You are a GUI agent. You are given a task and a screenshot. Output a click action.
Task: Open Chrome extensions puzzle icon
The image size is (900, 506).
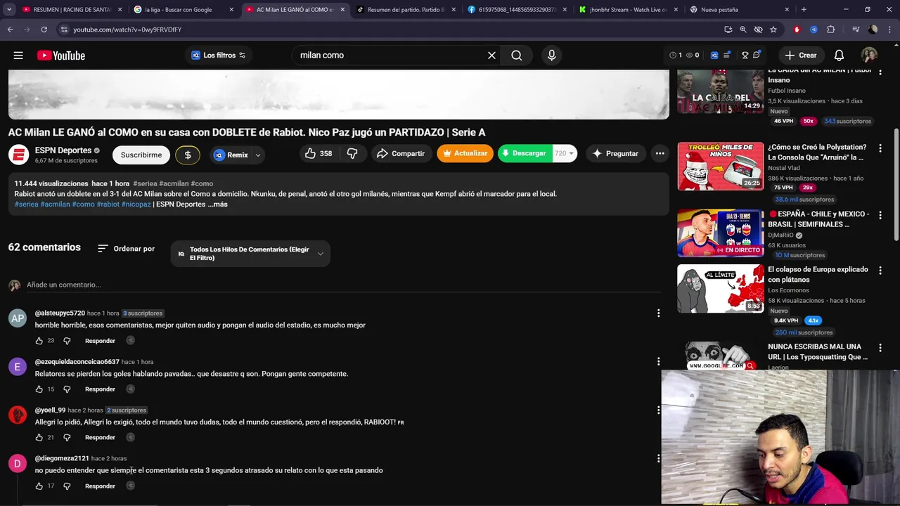pos(831,30)
